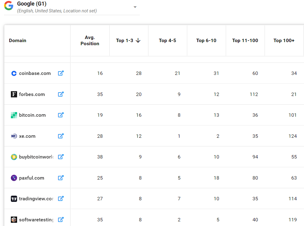This screenshot has width=304, height=226.
Task: Click the tradingview.com favicon
Action: point(14,199)
